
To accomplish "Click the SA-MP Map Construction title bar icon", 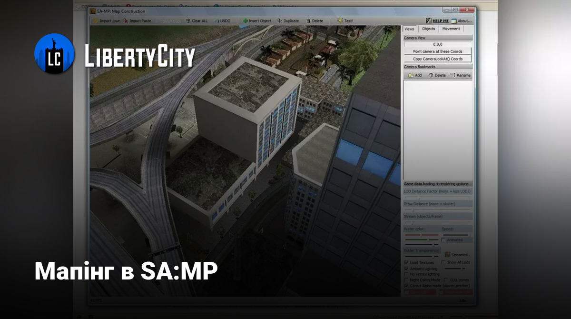I will pyautogui.click(x=93, y=11).
